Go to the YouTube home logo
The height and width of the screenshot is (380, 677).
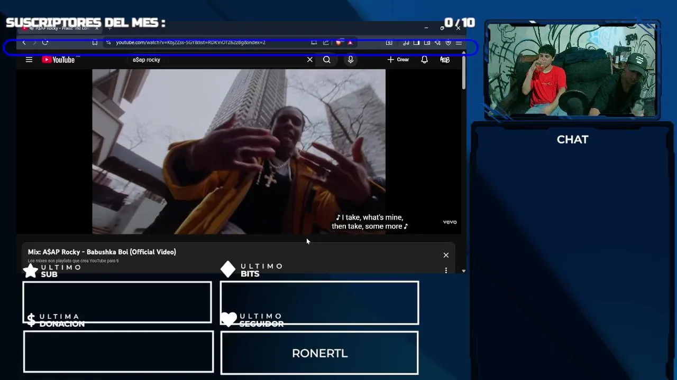[x=58, y=60]
